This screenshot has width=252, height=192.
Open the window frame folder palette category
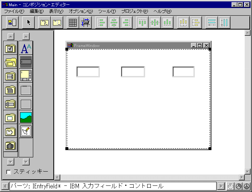11,118
